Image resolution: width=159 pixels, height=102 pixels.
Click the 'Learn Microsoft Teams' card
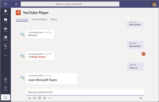tap(52, 79)
